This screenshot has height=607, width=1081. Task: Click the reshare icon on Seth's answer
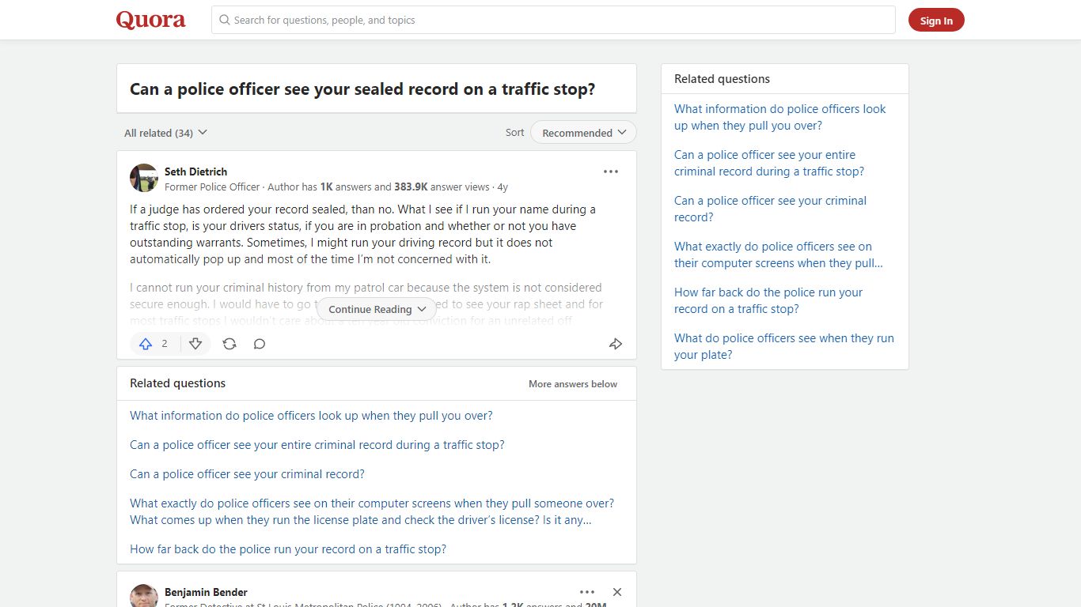[x=229, y=344]
